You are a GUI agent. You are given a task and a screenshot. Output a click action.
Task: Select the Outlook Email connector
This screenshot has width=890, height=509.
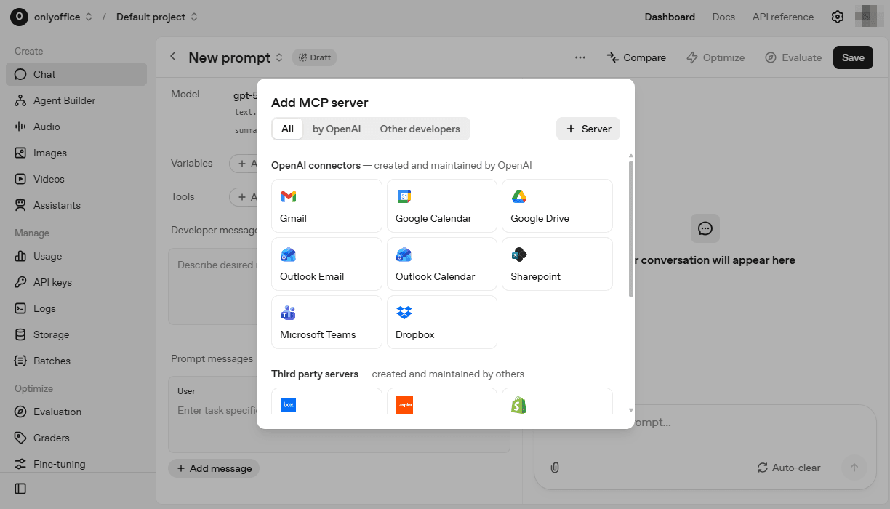[326, 264]
